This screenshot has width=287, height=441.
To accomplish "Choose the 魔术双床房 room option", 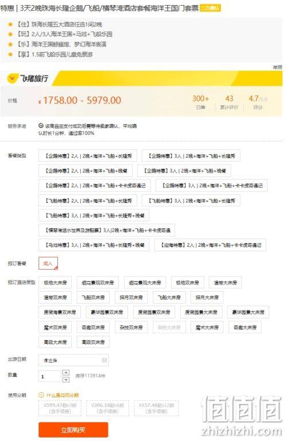I will coord(55,327).
